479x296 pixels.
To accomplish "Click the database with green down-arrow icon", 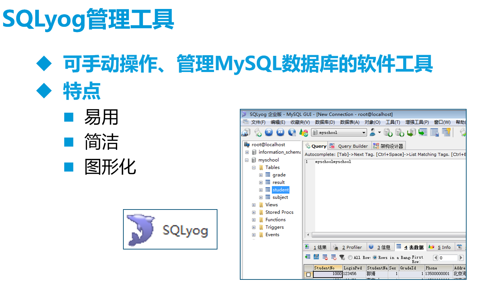I will point(388,132).
